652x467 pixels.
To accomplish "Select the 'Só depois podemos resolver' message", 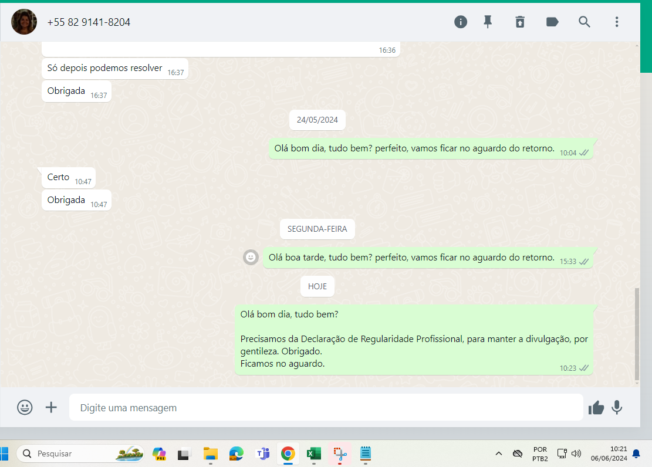I will point(115,68).
